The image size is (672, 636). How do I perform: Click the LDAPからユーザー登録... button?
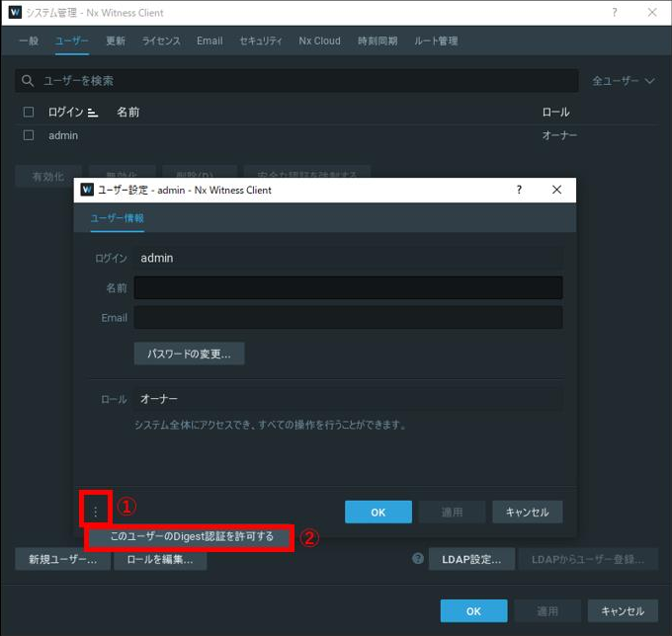[x=588, y=559]
